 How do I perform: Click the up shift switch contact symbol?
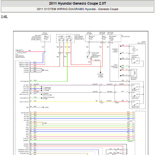coord(136,87)
